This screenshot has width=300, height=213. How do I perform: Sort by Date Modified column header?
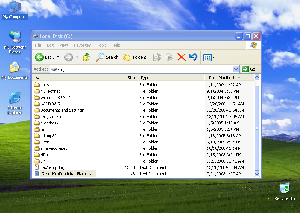point(221,78)
